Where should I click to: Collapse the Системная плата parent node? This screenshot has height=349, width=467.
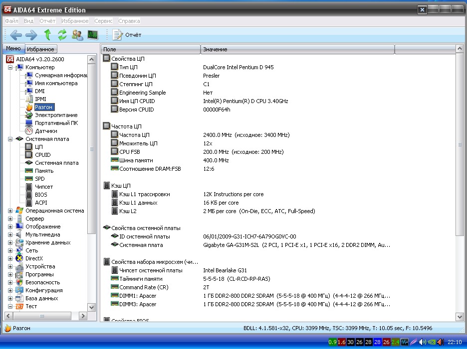tap(10, 139)
